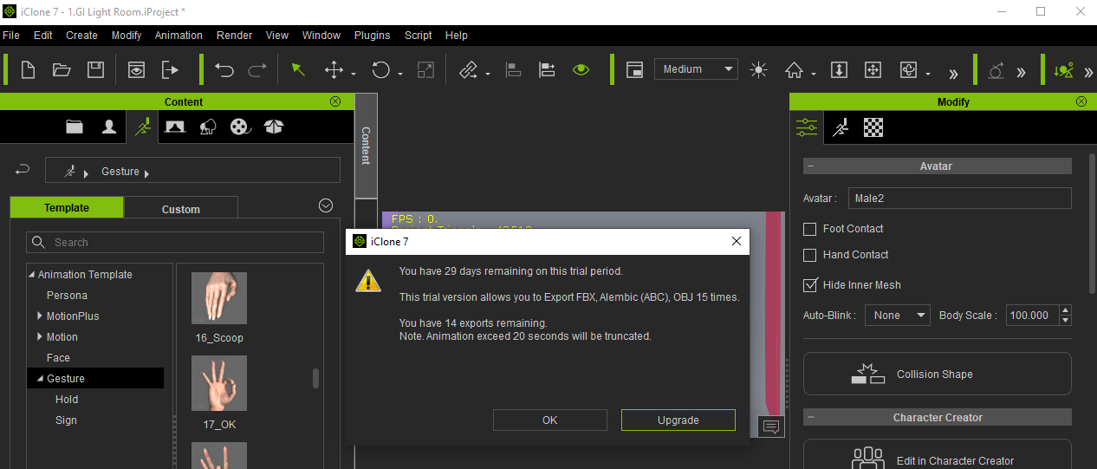Open the Medium quality dropdown
The width and height of the screenshot is (1097, 469).
point(696,69)
